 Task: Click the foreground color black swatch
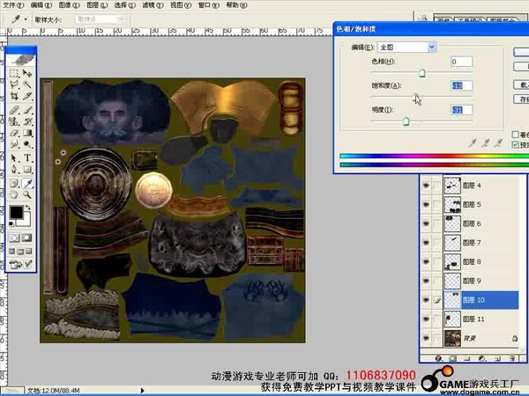coord(16,212)
